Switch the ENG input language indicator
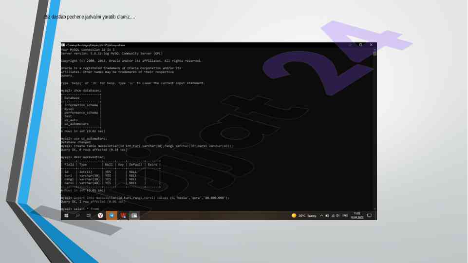Image resolution: width=468 pixels, height=263 pixels. 345,215
